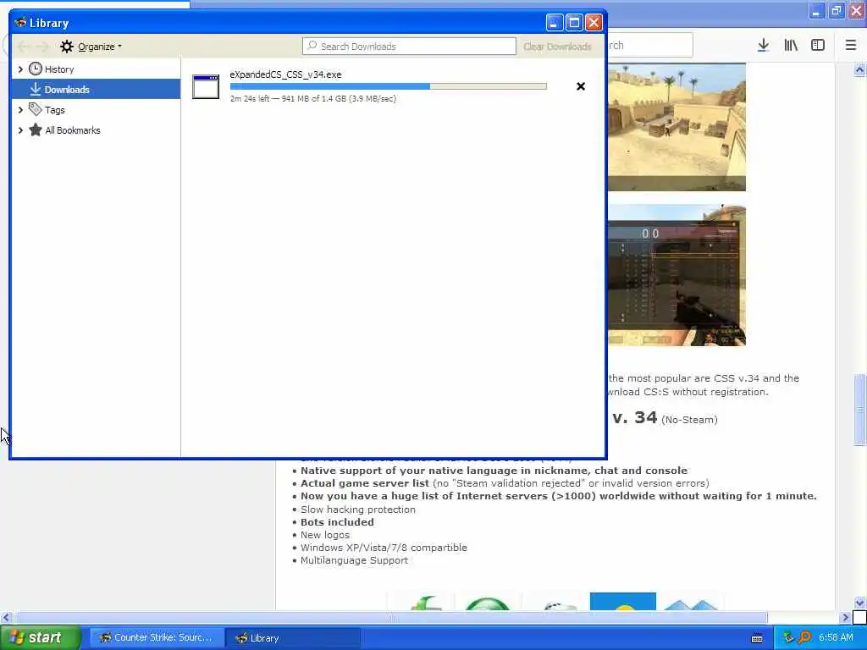Screen dimensions: 867x650
Task: Click the horizontal scrollbar right arrow
Action: click(x=845, y=617)
